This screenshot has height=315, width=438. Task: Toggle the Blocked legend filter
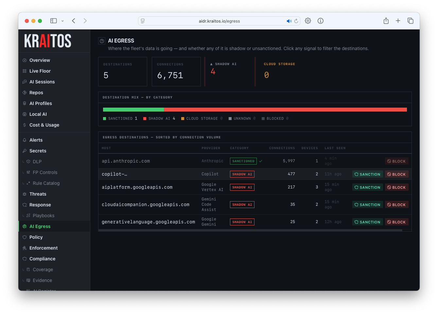click(x=275, y=118)
